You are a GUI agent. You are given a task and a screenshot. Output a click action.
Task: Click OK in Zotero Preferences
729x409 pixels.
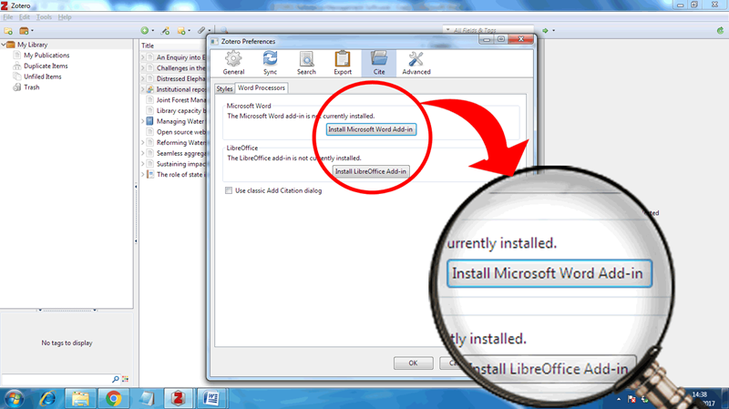click(x=414, y=363)
